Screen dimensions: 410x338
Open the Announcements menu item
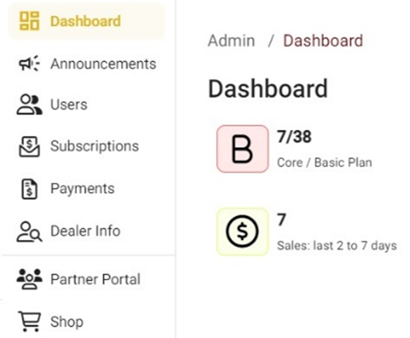88,64
